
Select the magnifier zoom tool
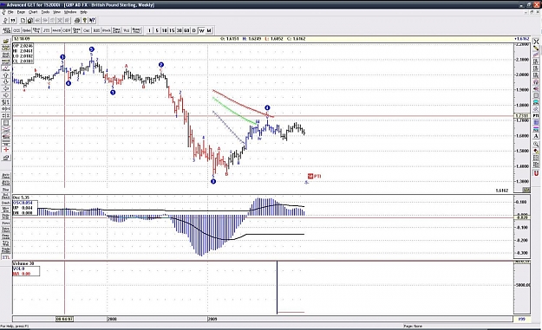pyautogui.click(x=536, y=144)
